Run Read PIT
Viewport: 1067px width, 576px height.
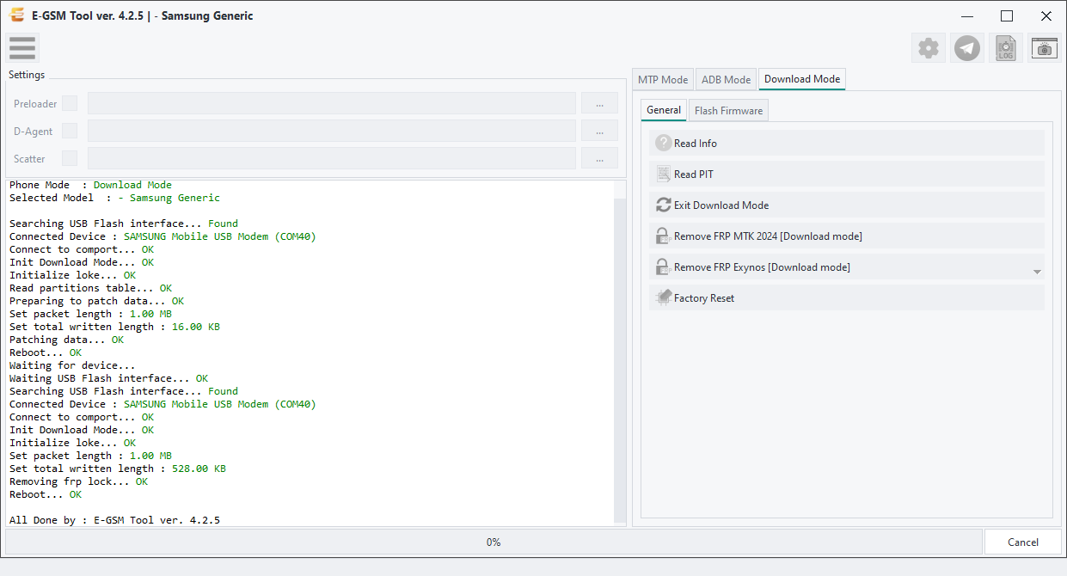[x=847, y=175]
